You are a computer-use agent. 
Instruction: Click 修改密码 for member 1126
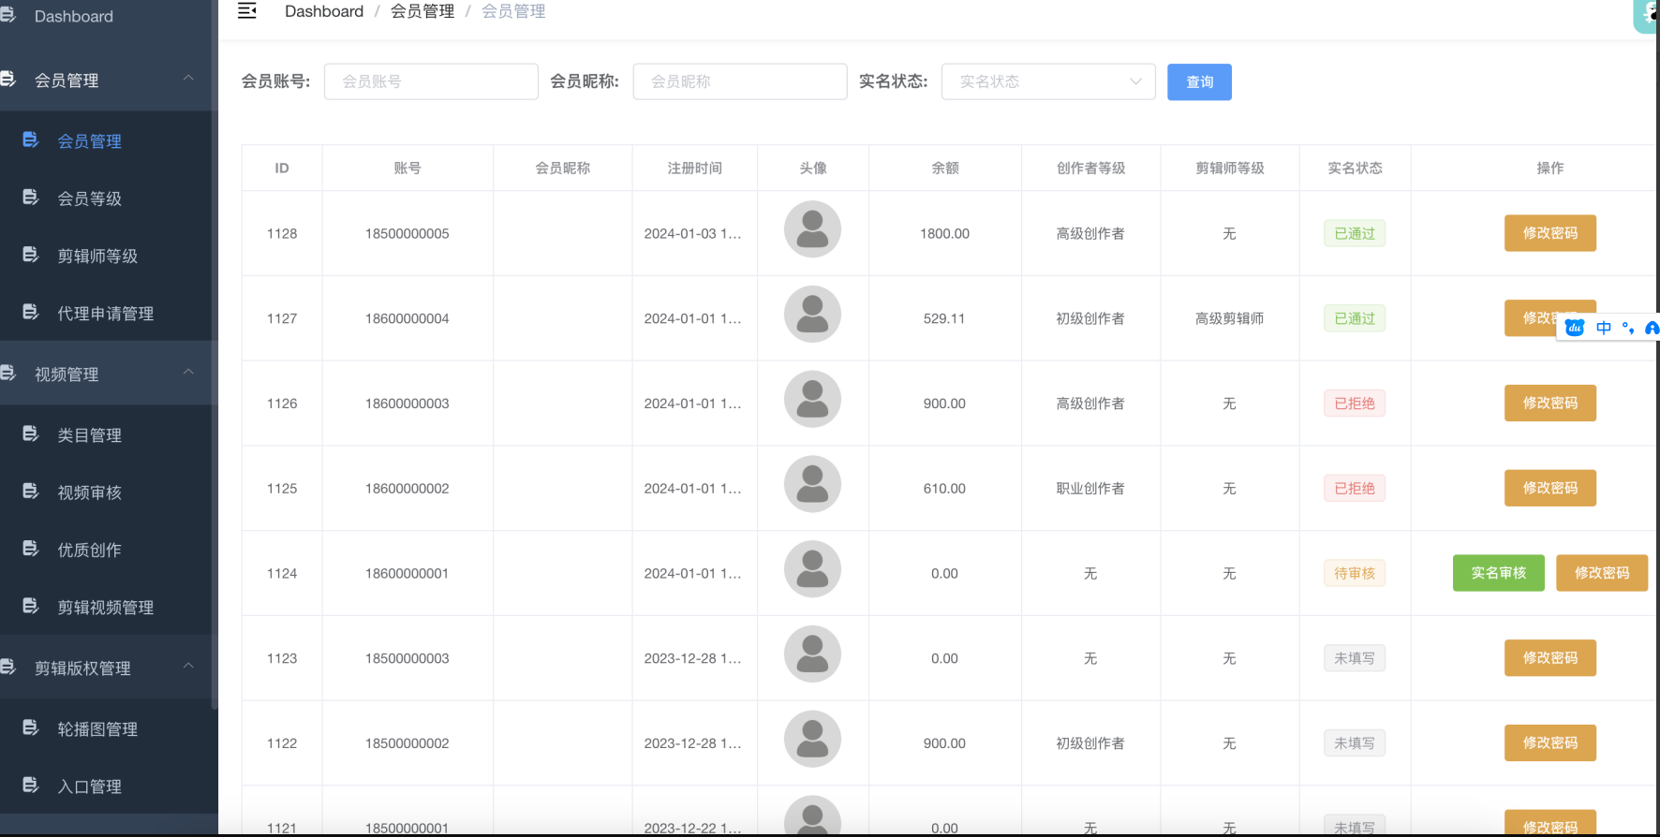tap(1550, 404)
